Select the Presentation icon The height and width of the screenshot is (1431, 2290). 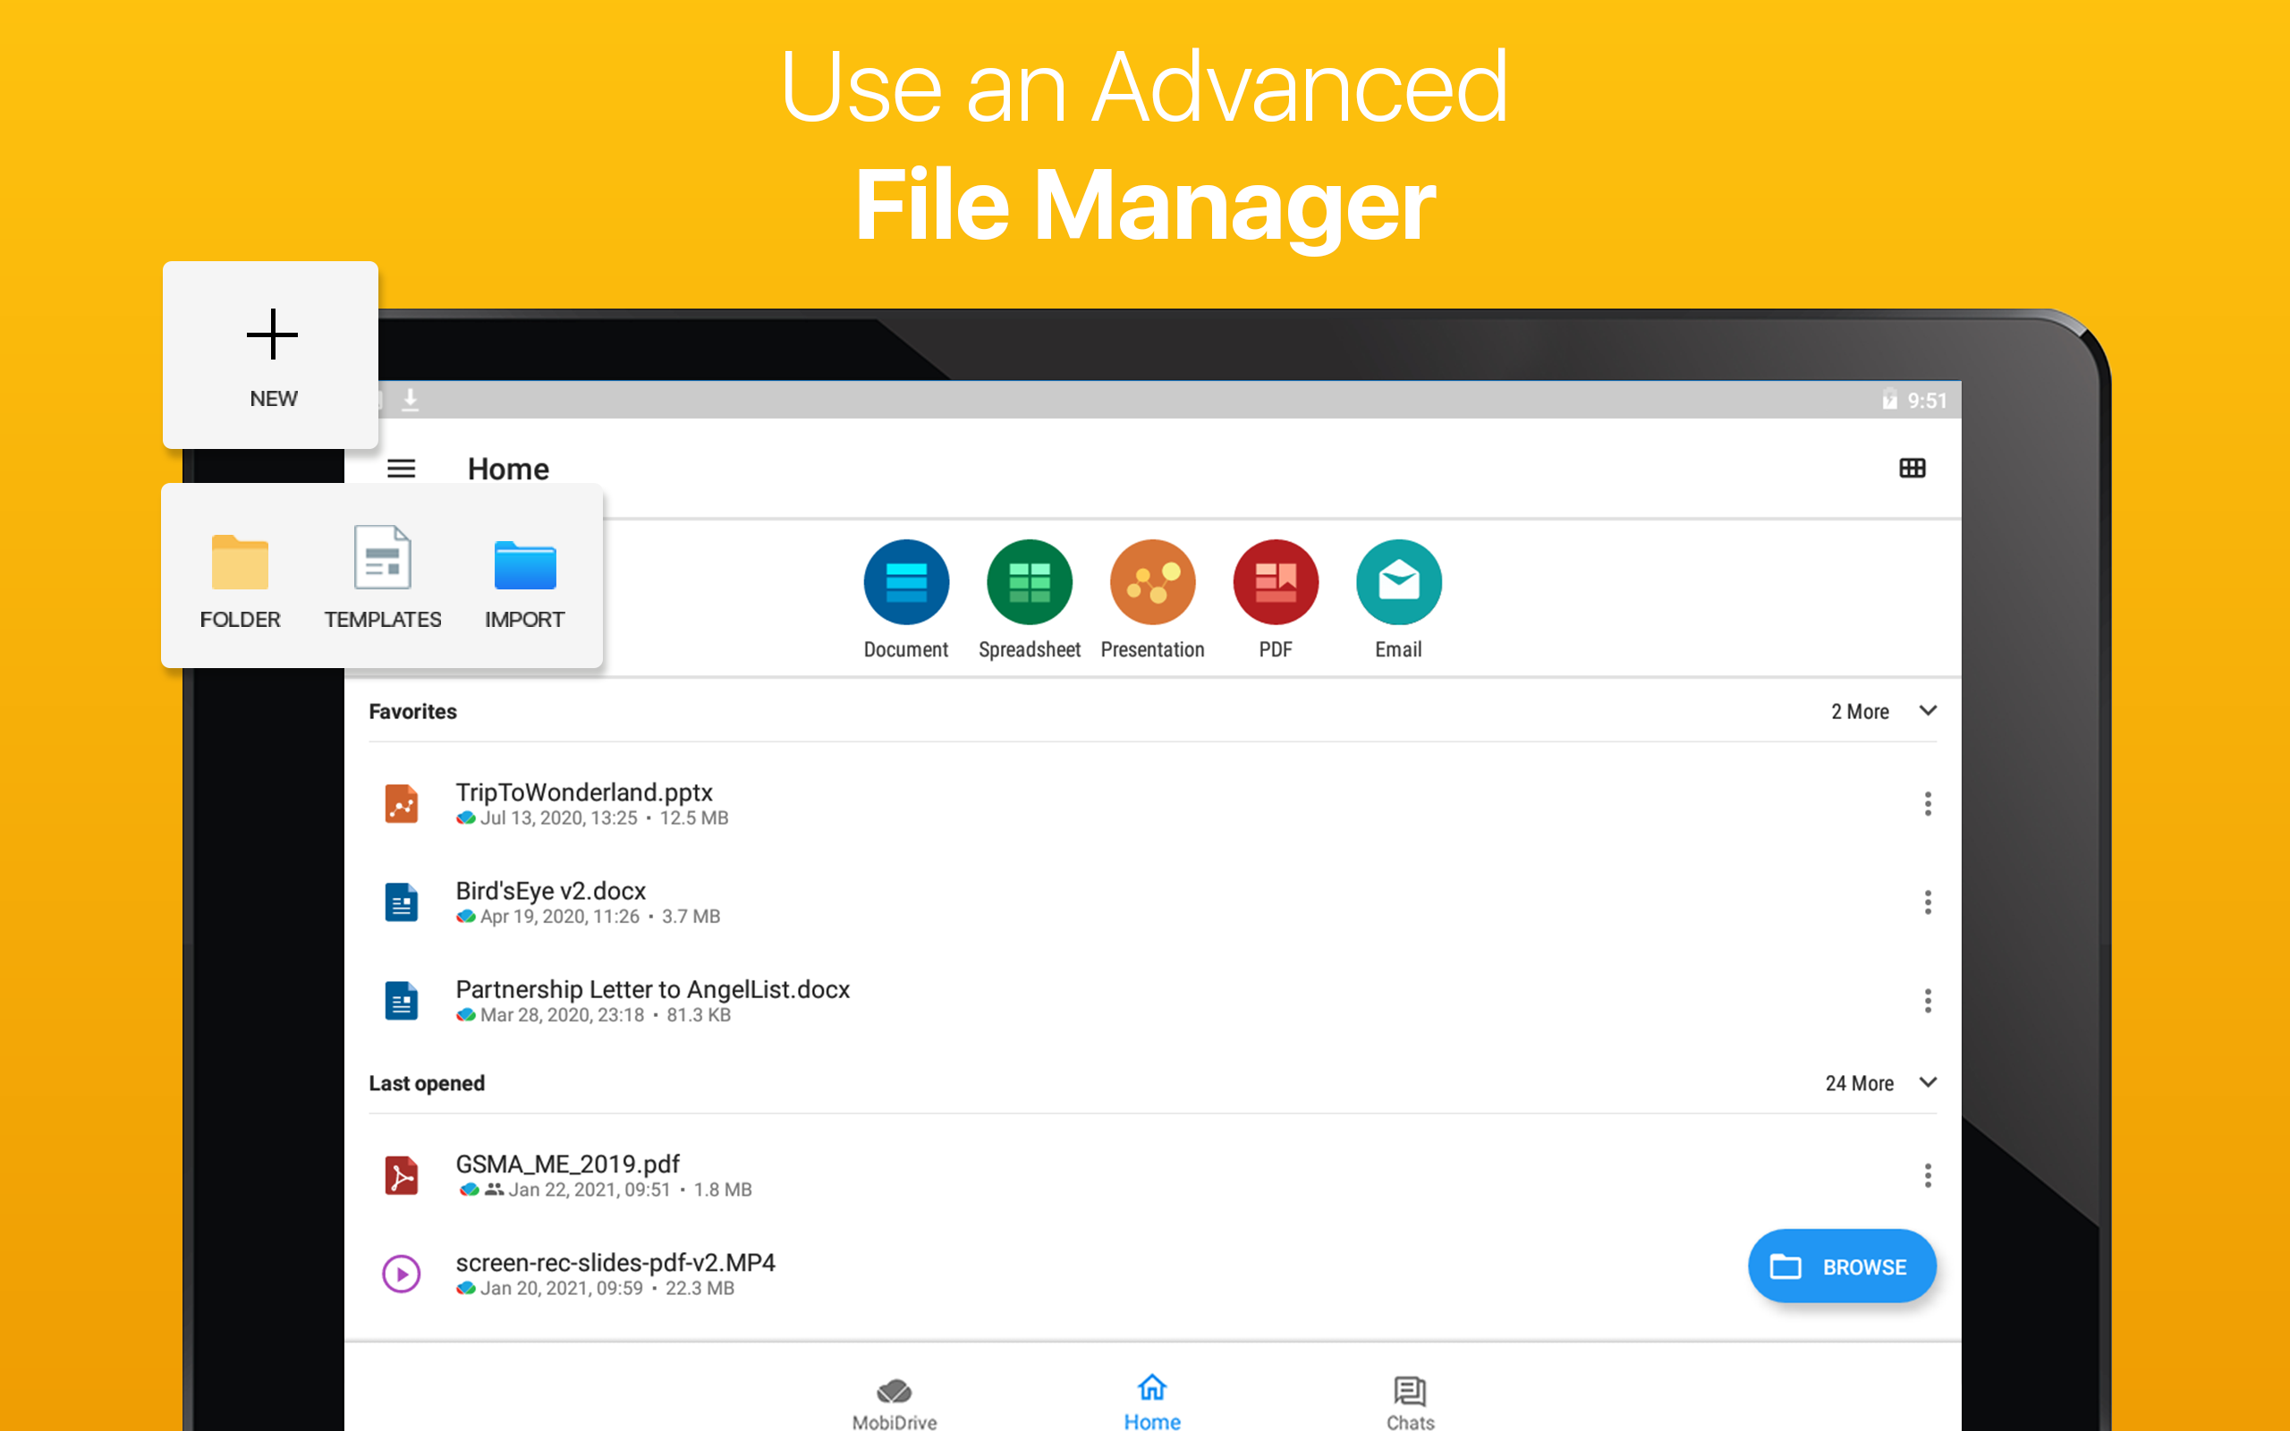tap(1152, 582)
